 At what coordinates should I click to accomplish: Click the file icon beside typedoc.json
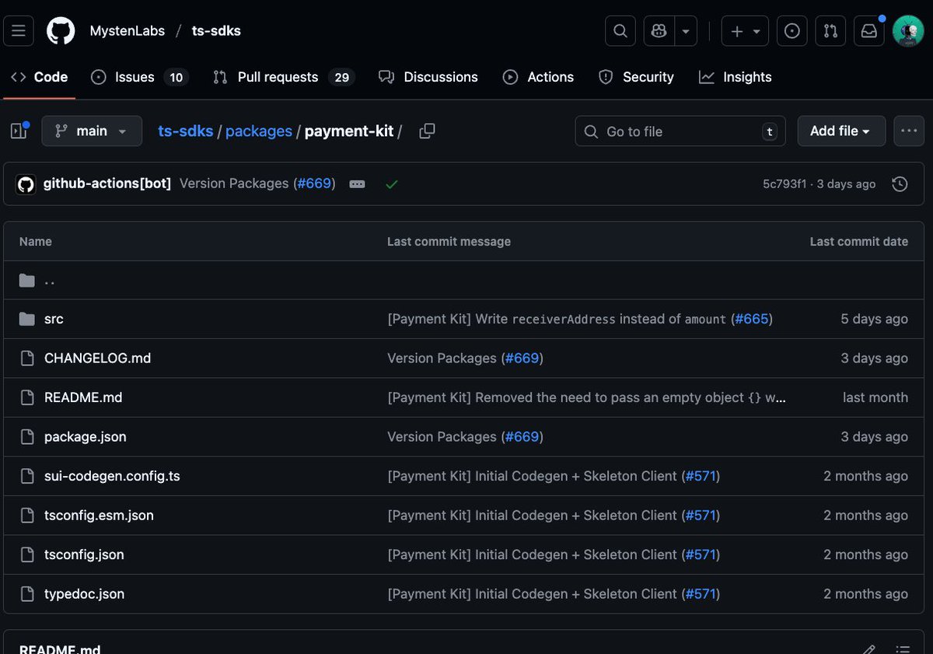coord(27,594)
